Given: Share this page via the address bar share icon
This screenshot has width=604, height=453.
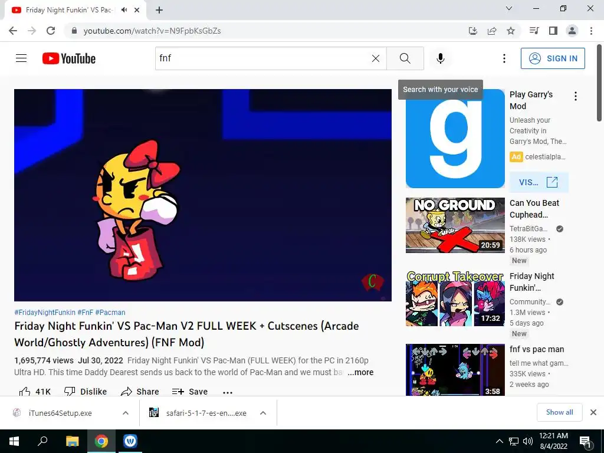Looking at the screenshot, I should click(x=492, y=31).
